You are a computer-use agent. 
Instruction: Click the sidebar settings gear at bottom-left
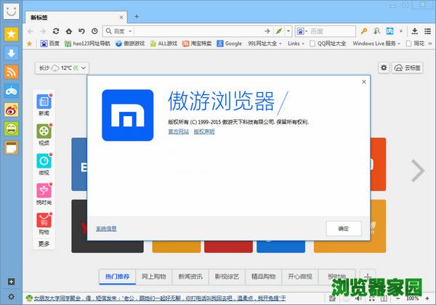pos(11,296)
